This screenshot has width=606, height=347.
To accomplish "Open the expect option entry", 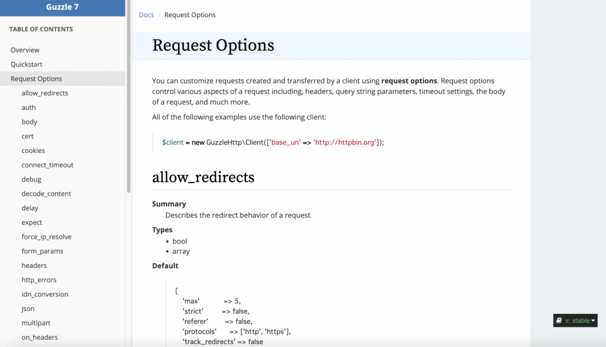I will coord(32,222).
